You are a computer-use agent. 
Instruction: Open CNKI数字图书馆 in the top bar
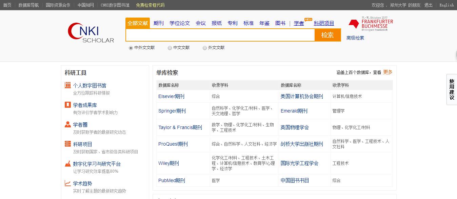(x=115, y=5)
